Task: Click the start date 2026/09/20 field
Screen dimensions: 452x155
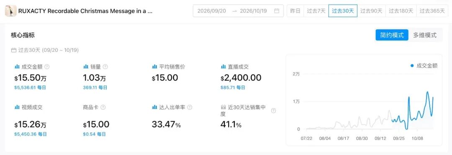Action: (x=212, y=11)
